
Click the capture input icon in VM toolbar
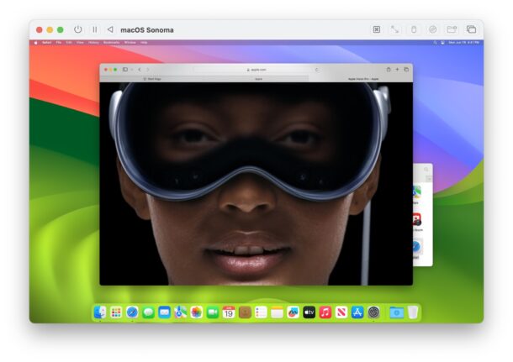click(x=377, y=29)
